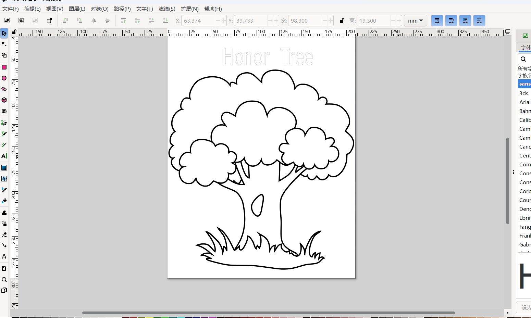Screen dimensions: 531x318
Task: Select the Eraser tool
Action: [4, 234]
